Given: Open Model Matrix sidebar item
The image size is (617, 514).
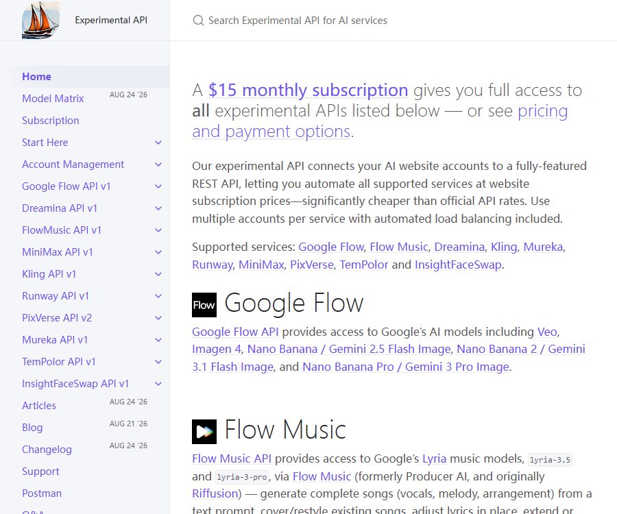Looking at the screenshot, I should [x=53, y=98].
